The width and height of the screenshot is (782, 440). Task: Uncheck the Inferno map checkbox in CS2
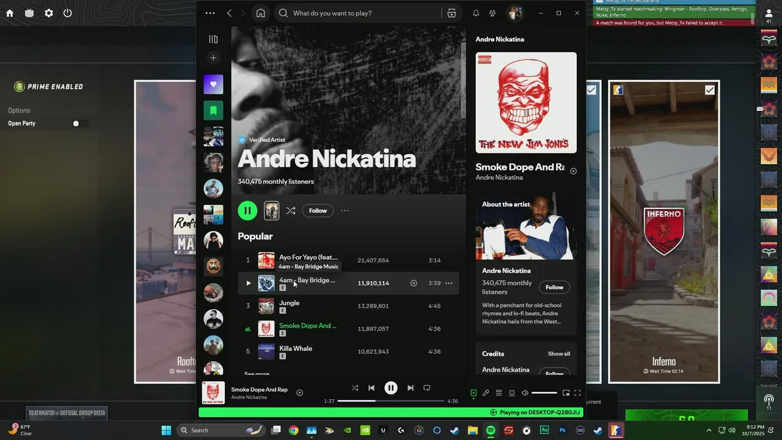click(709, 90)
